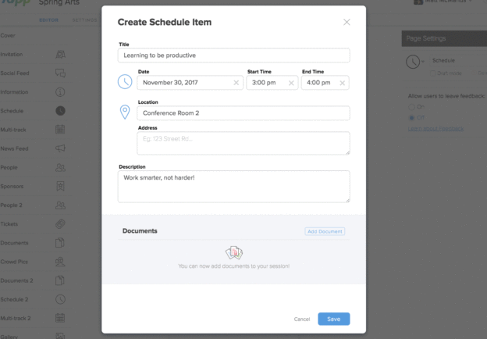Image resolution: width=487 pixels, height=339 pixels.
Task: Open the Social Feed page icon
Action: [60, 73]
